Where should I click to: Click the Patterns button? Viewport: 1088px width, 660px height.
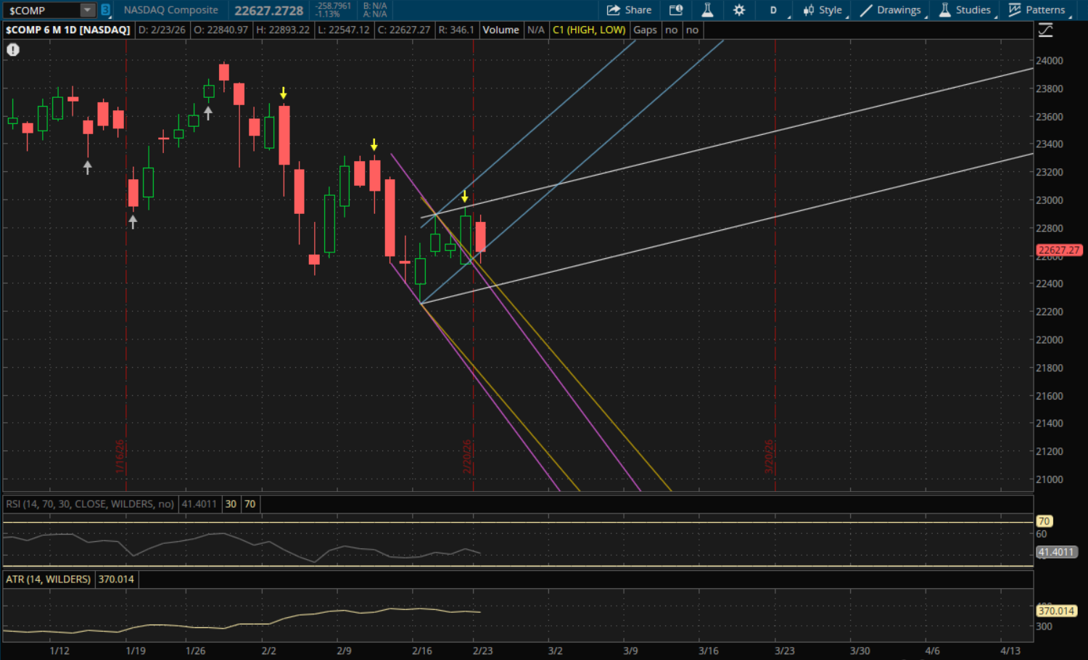click(x=1037, y=10)
